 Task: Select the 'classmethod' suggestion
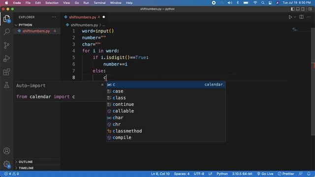click(x=166, y=131)
